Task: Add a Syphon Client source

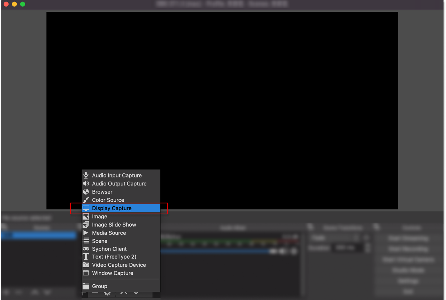Action: [x=121, y=249]
